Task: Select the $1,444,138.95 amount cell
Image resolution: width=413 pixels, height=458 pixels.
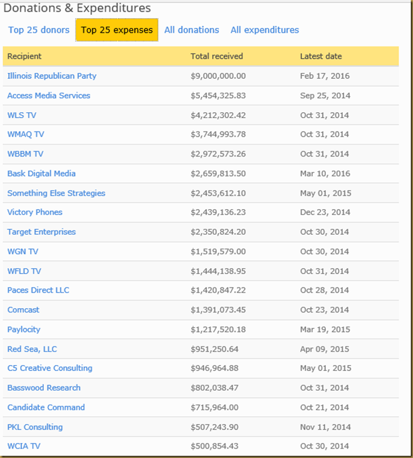Action: [x=218, y=271]
